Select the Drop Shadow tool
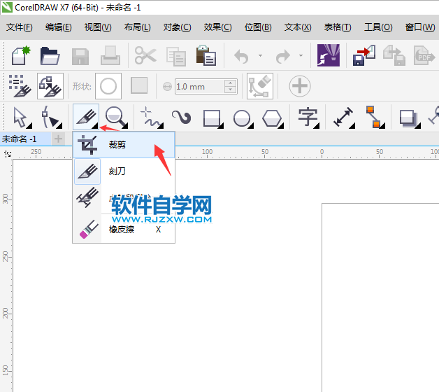This screenshot has width=439, height=392. point(410,118)
